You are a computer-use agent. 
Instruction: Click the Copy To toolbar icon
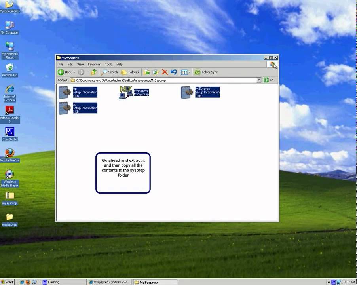156,72
